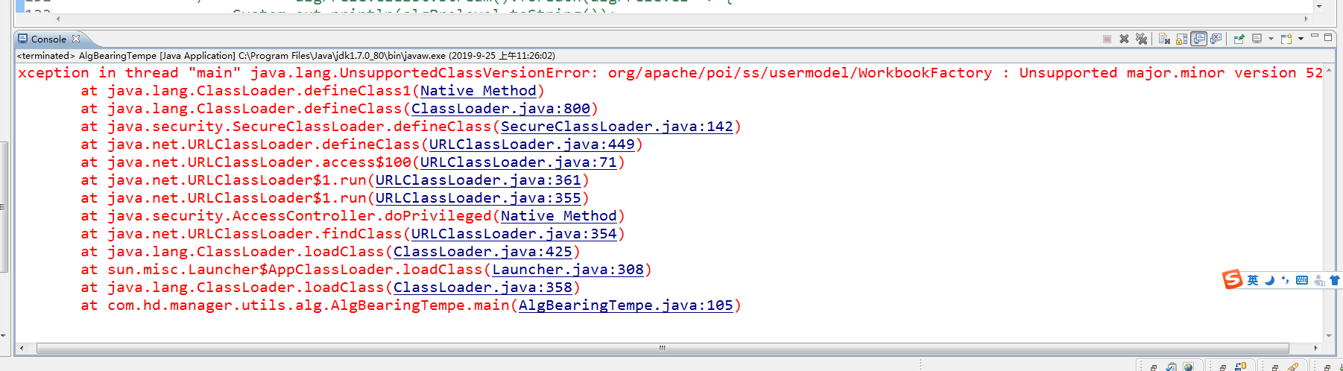Switch the Sogou language mode via 英 button
Viewport: 1343px width, 371px height.
tap(1253, 280)
